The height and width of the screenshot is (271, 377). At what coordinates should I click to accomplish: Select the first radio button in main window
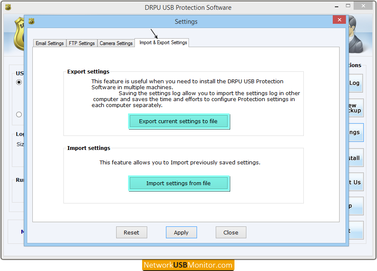(19, 82)
